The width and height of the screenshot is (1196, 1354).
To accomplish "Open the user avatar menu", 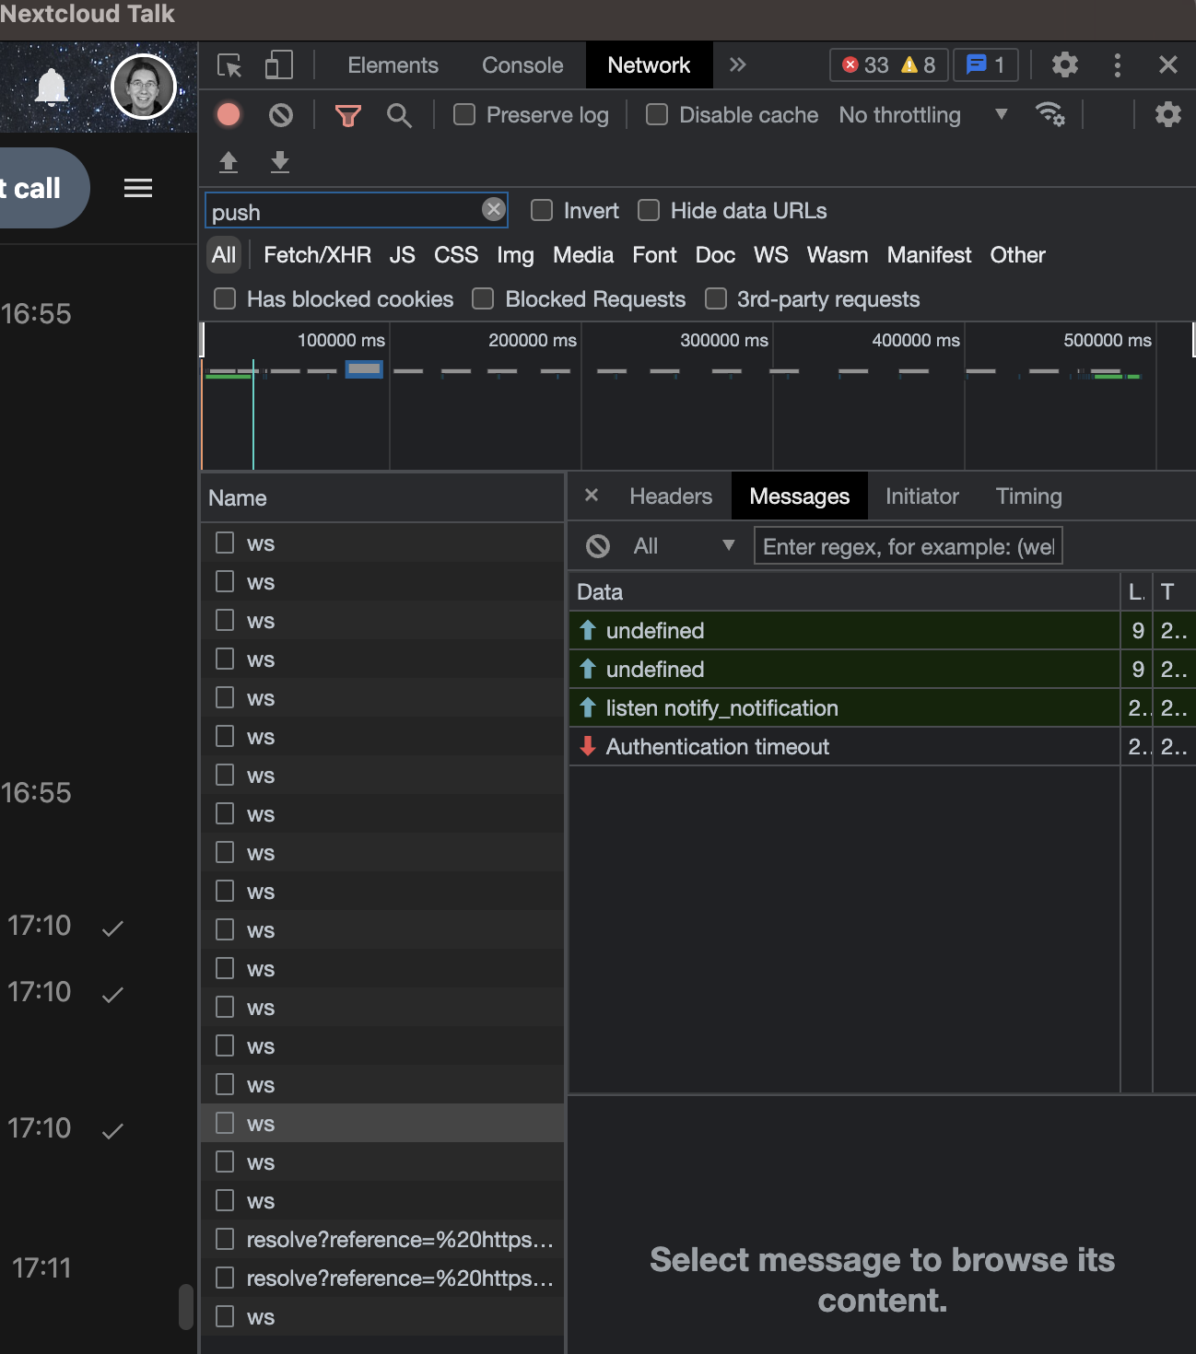I will pyautogui.click(x=144, y=87).
